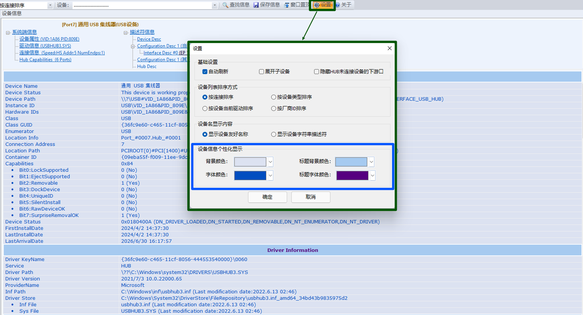Click the Container ID row label
Image resolution: width=583 pixels, height=315 pixels.
coord(21,157)
